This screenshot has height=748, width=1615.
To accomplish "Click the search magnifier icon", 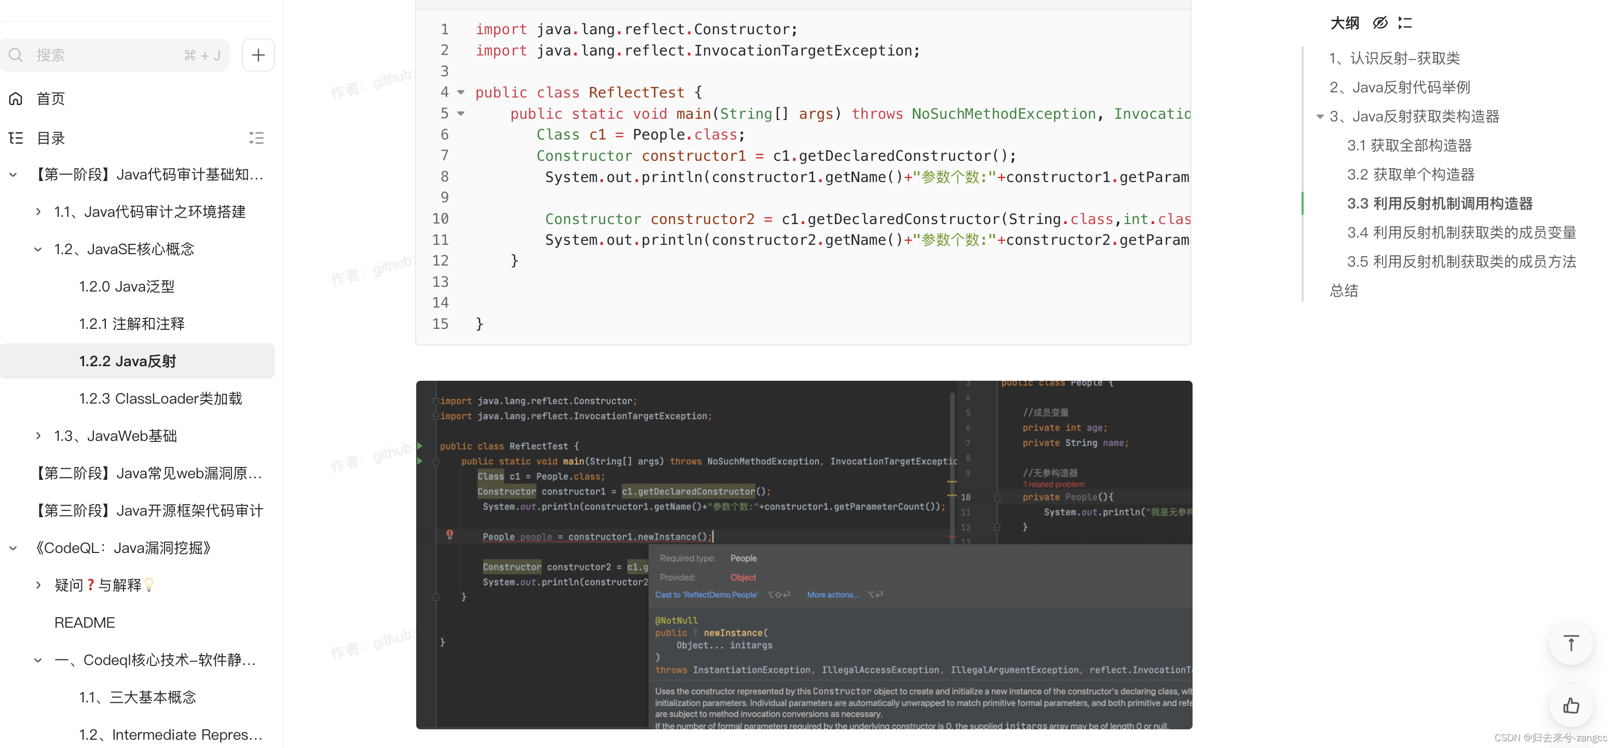I will [x=16, y=55].
